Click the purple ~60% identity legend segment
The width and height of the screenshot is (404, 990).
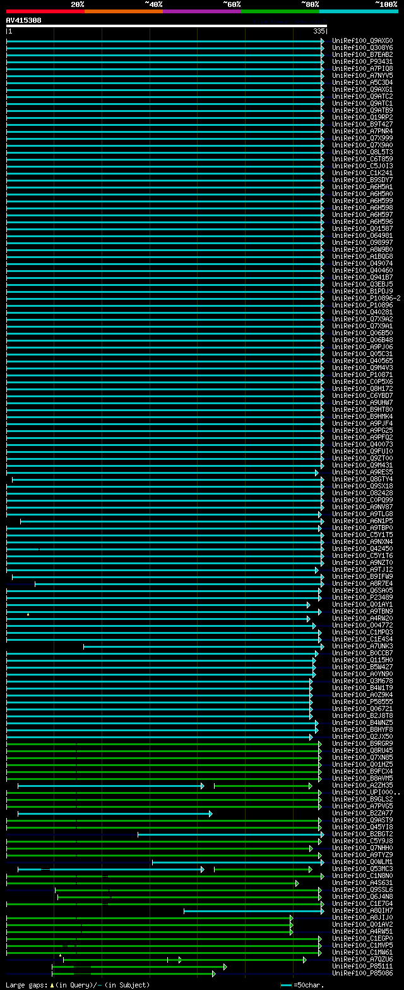[x=202, y=11]
